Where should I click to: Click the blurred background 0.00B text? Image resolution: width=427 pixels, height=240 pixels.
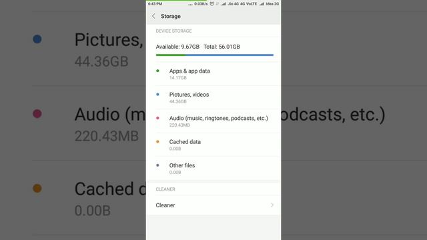pos(93,211)
